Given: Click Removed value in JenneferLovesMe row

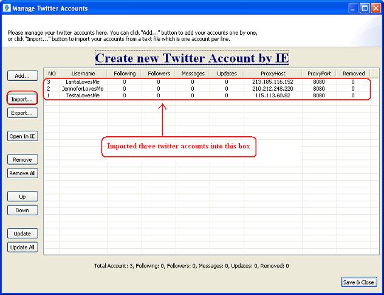Looking at the screenshot, I should [353, 89].
